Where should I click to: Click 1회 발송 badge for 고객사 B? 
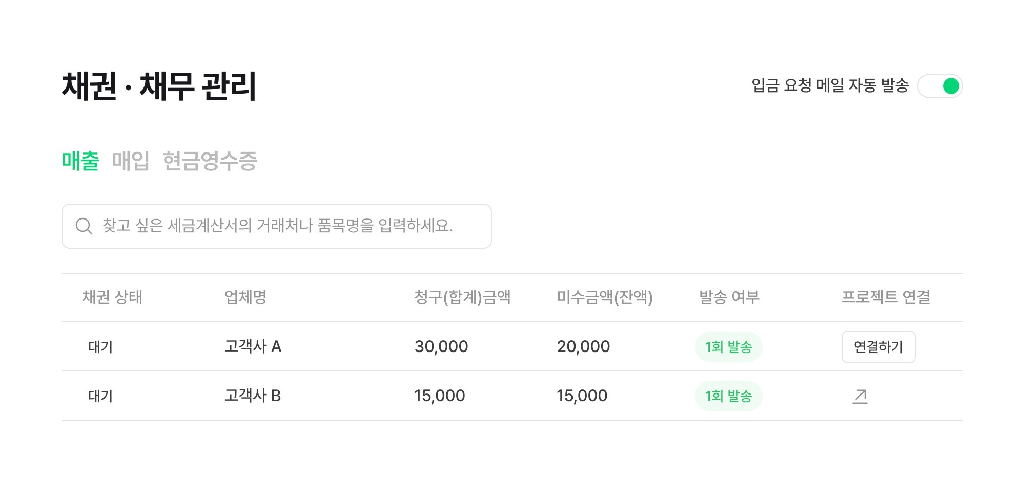pyautogui.click(x=728, y=396)
